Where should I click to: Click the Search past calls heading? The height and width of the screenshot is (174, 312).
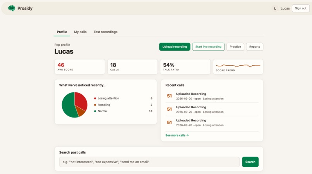[x=72, y=152]
